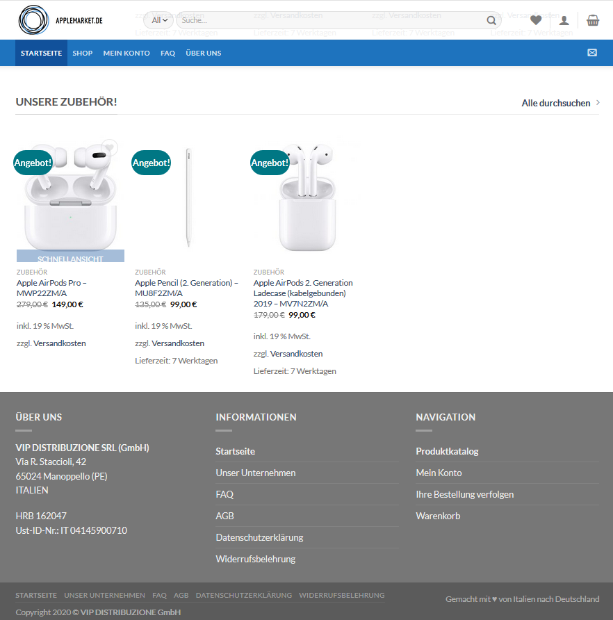Viewport: 613px width, 620px height.
Task: Submit search with magnifying glass icon
Action: 491,20
